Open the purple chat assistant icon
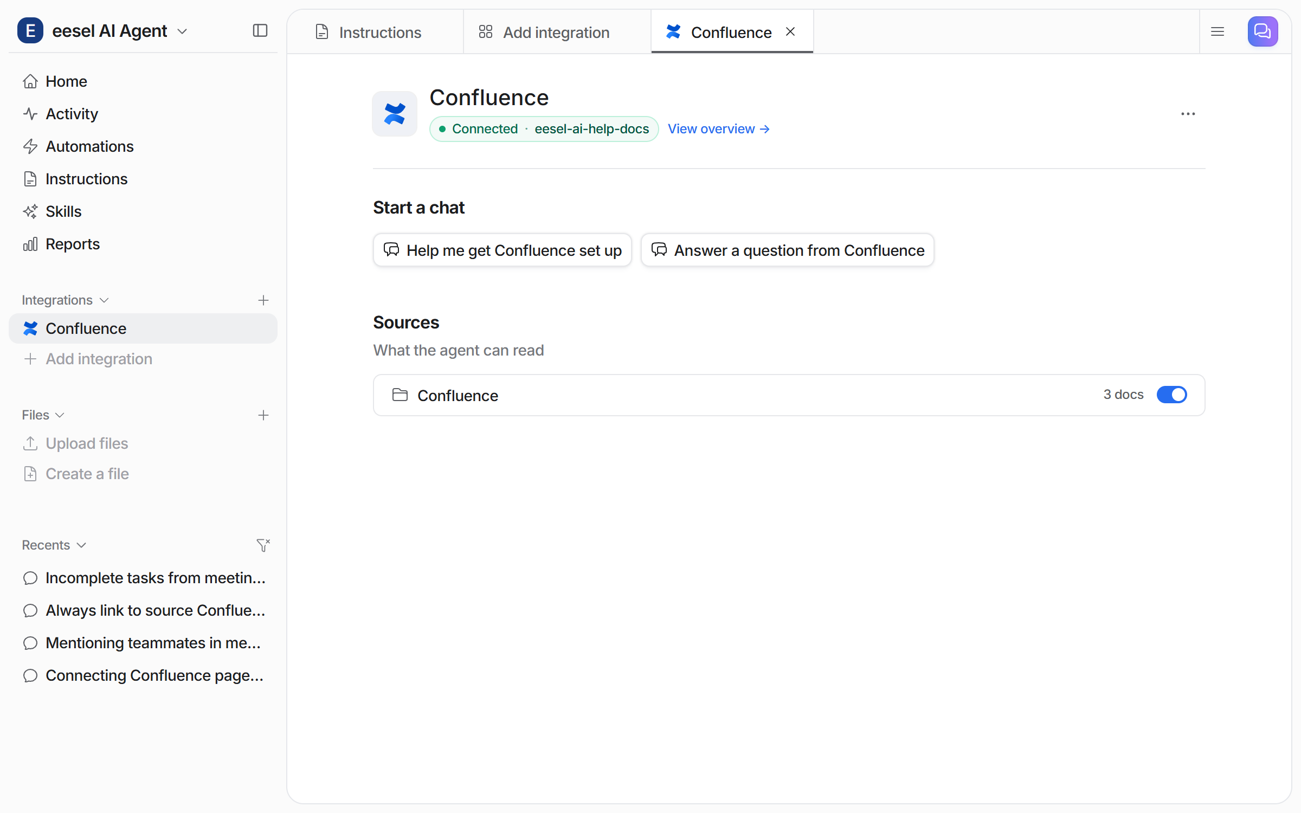 (x=1263, y=31)
